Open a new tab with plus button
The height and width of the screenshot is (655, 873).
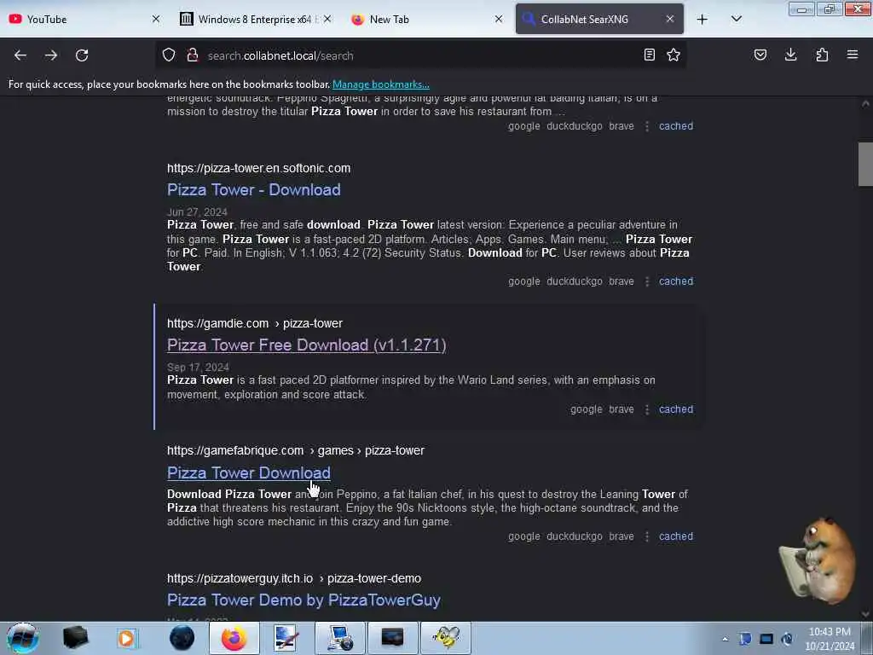pos(702,20)
